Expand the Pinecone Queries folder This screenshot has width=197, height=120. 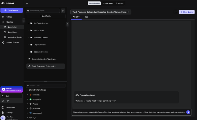coord(28,38)
